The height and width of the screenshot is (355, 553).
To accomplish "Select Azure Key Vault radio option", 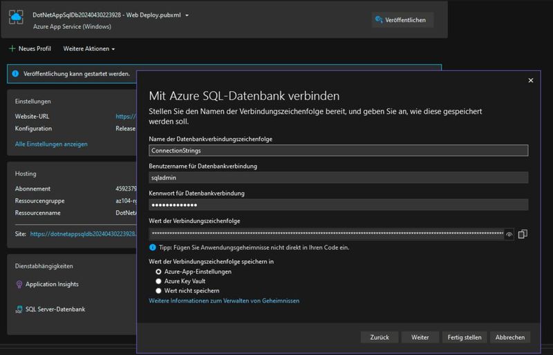I will 158,282.
